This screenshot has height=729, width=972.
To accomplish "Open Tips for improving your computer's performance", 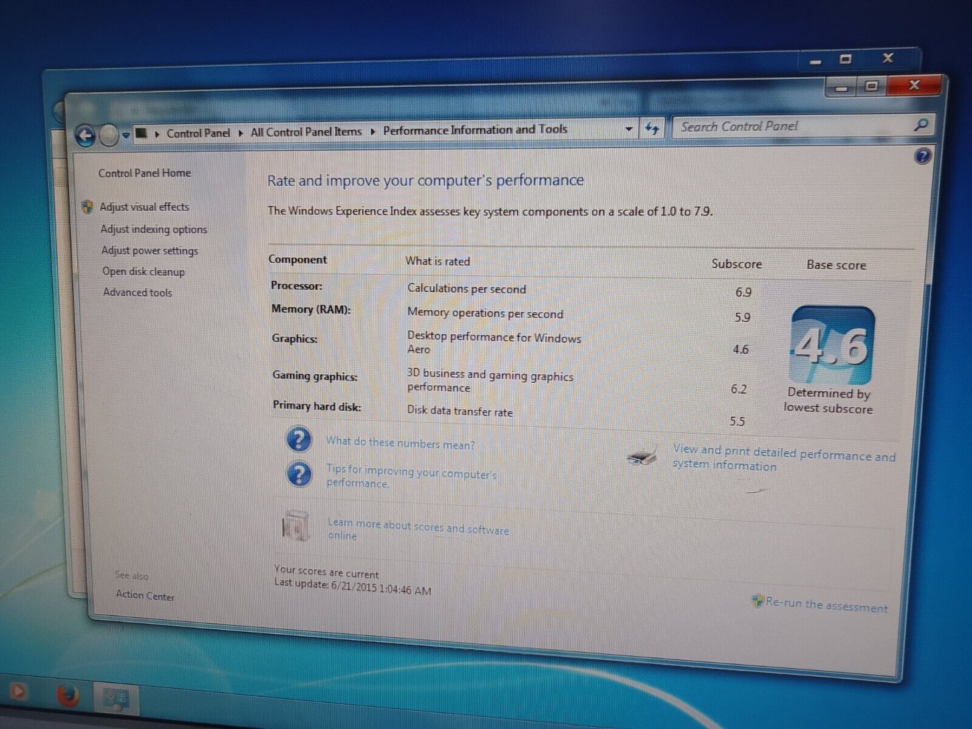I will pyautogui.click(x=411, y=476).
